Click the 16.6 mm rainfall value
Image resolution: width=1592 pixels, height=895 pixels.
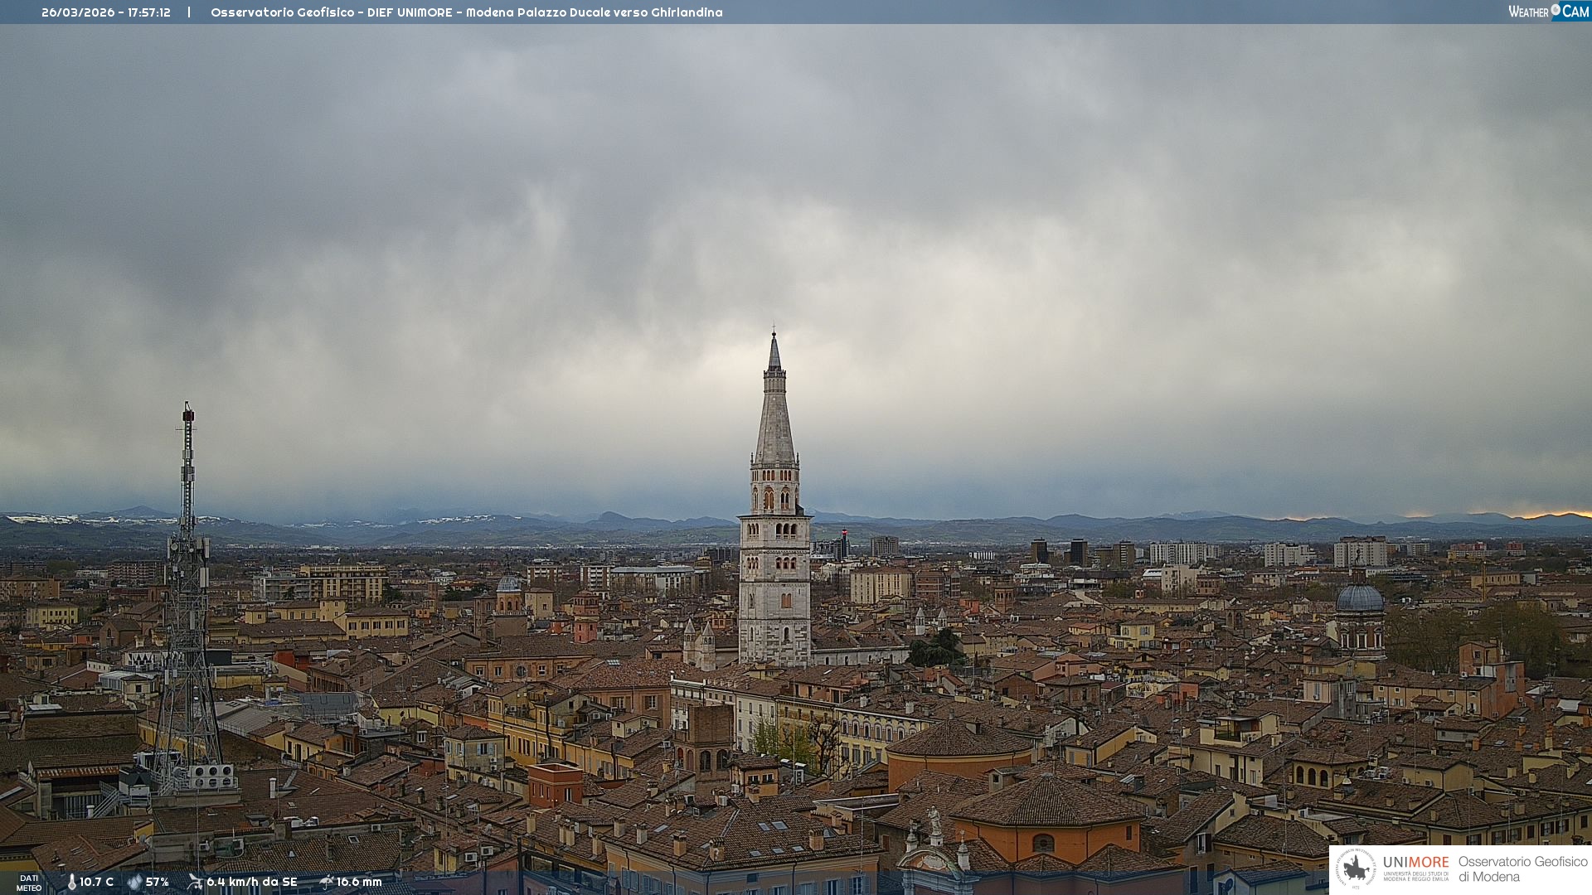359,882
